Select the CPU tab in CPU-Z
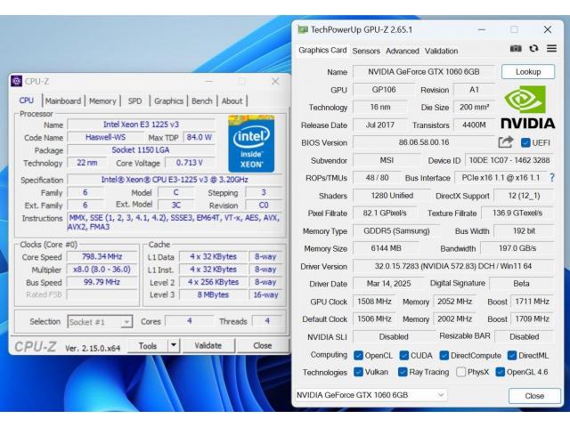The width and height of the screenshot is (570, 427). (27, 101)
